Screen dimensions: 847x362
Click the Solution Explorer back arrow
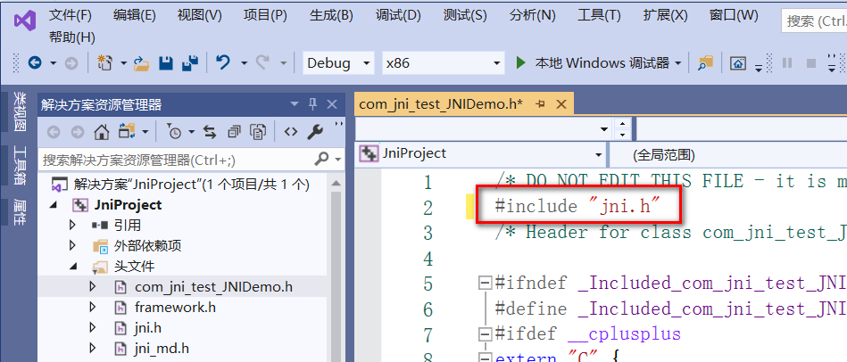point(54,131)
